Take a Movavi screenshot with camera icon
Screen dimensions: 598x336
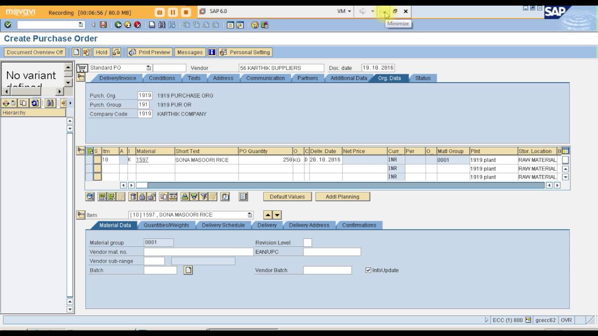(159, 12)
